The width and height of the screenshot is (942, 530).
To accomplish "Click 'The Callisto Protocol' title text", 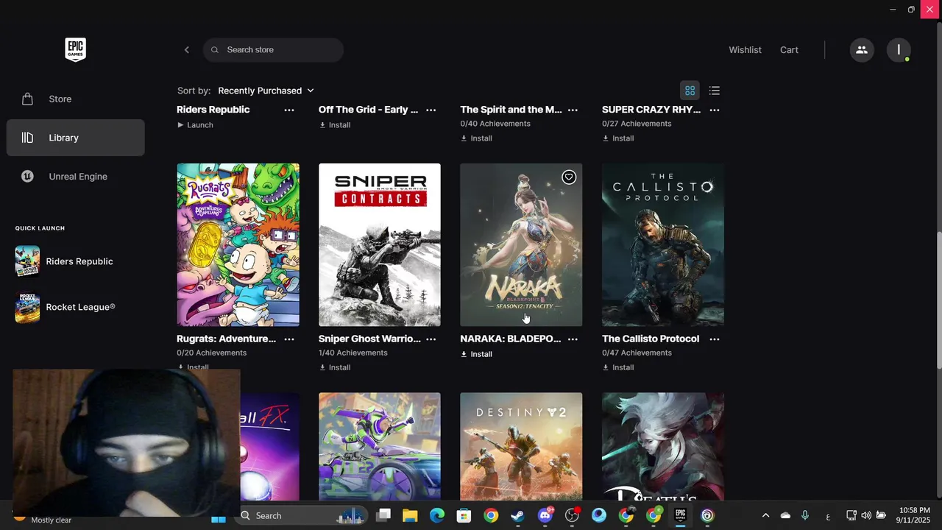I will [x=651, y=339].
